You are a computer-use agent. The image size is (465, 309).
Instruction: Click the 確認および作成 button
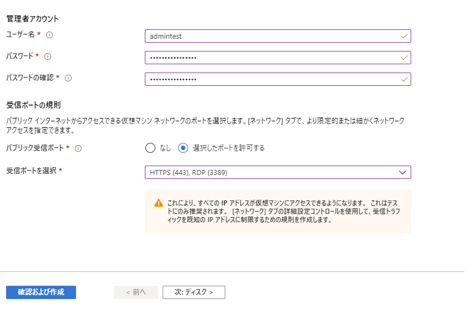coord(41,292)
